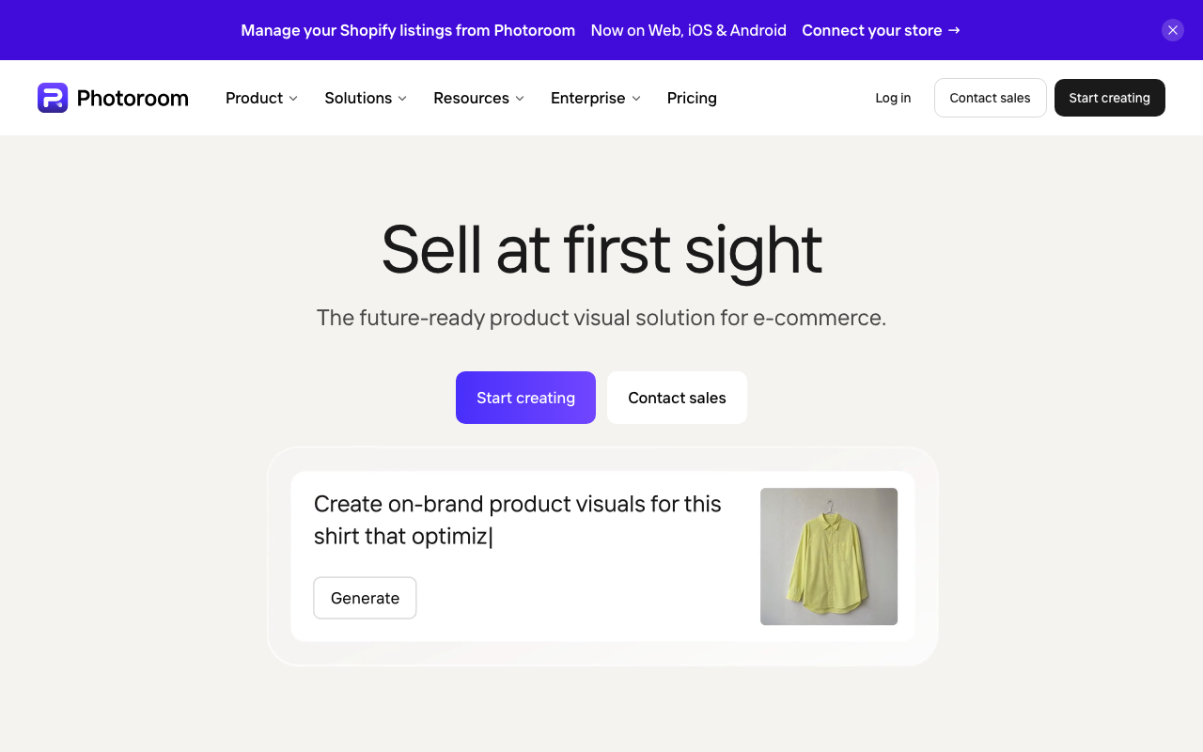Click Log in link
The height and width of the screenshot is (752, 1203).
(893, 98)
